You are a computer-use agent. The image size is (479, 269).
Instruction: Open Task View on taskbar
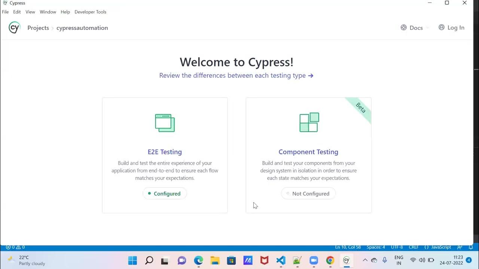[x=165, y=260]
